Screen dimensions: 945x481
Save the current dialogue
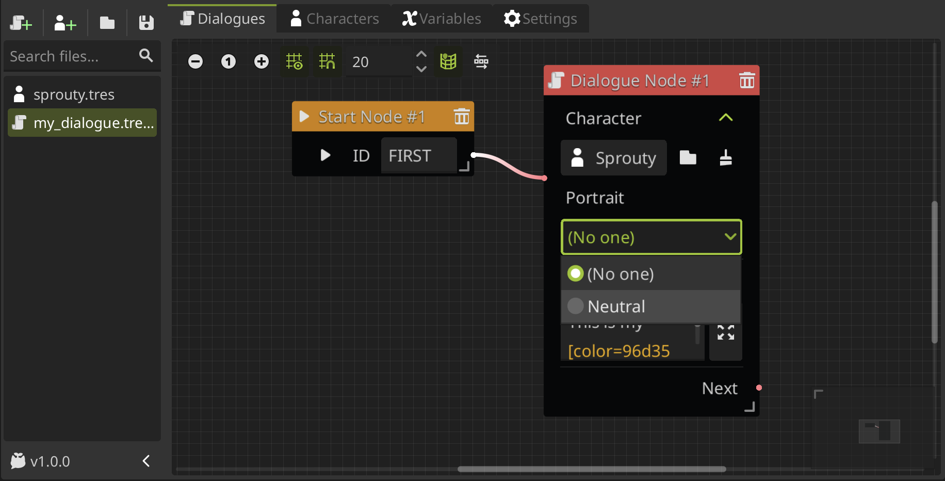pyautogui.click(x=146, y=23)
